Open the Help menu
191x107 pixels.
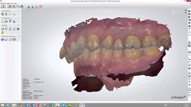(x=16, y=4)
